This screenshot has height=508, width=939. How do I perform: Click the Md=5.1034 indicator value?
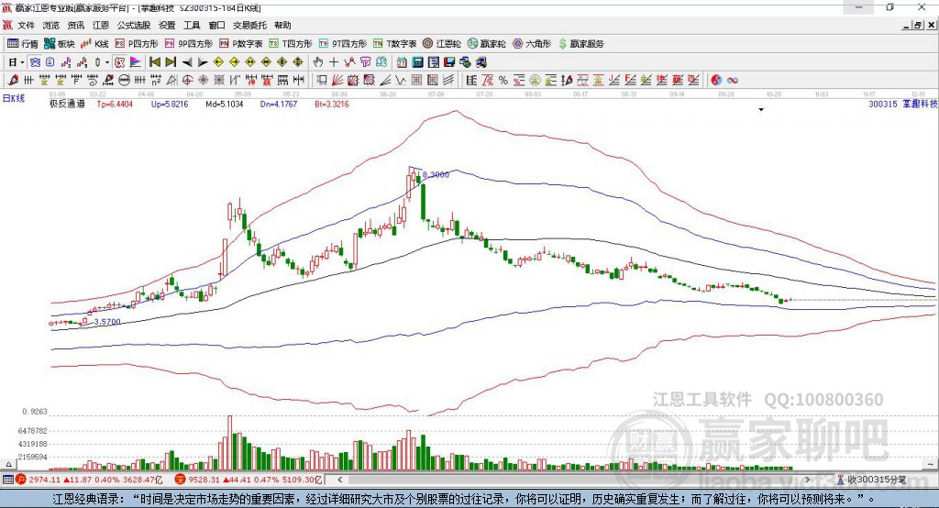click(225, 104)
